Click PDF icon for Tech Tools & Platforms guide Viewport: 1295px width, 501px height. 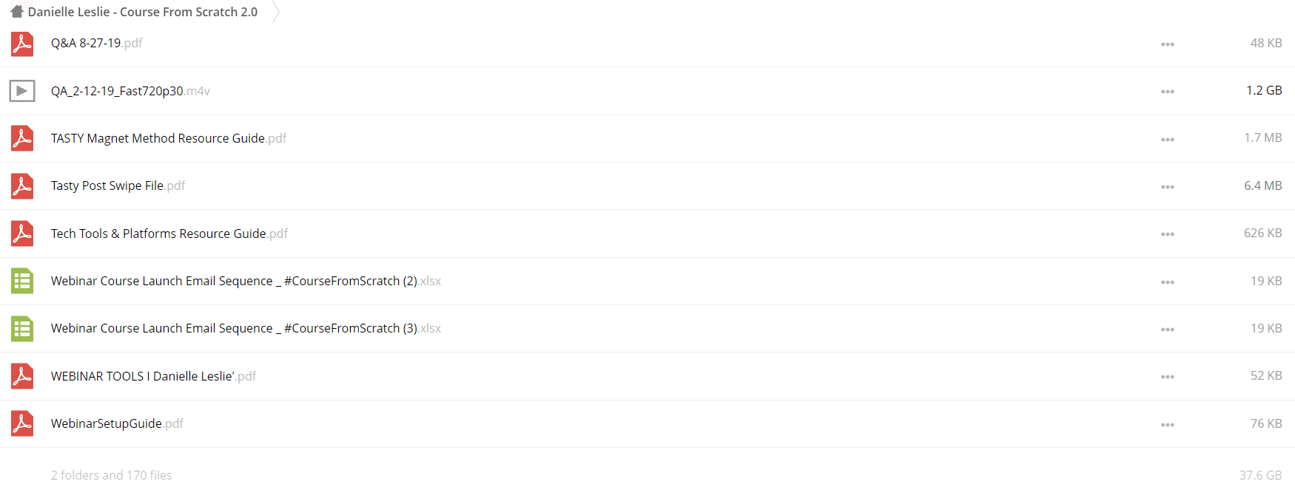[x=22, y=234]
